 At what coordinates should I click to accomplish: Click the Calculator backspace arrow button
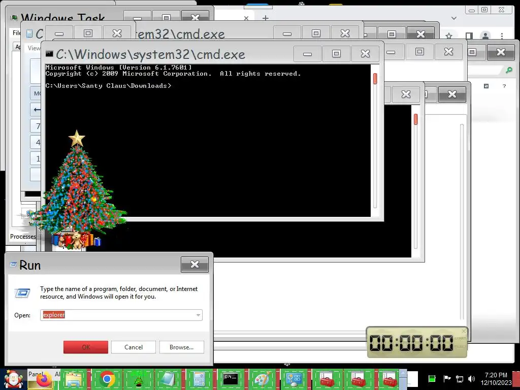click(36, 109)
